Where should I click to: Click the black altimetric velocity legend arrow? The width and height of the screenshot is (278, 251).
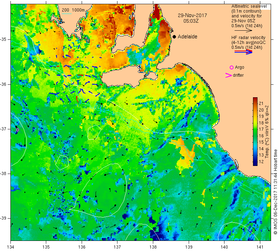click(x=243, y=31)
